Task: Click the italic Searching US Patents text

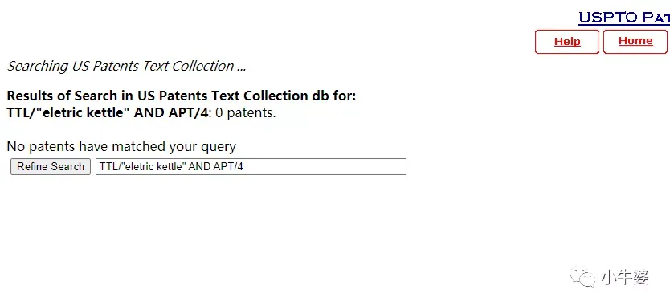Action: point(126,66)
